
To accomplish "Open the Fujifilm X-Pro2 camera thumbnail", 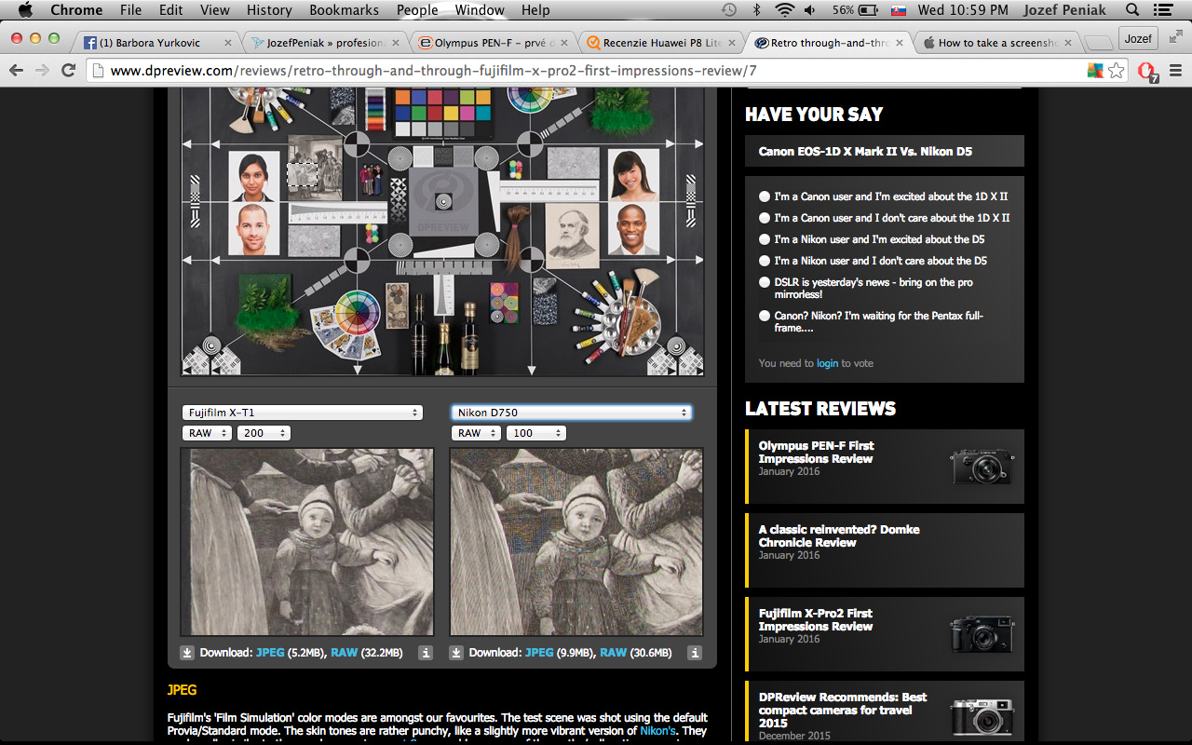I will point(983,634).
